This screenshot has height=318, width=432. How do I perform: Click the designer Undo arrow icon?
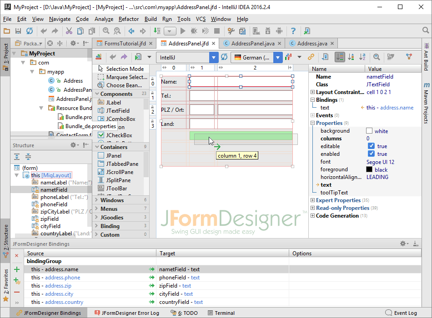(113, 57)
